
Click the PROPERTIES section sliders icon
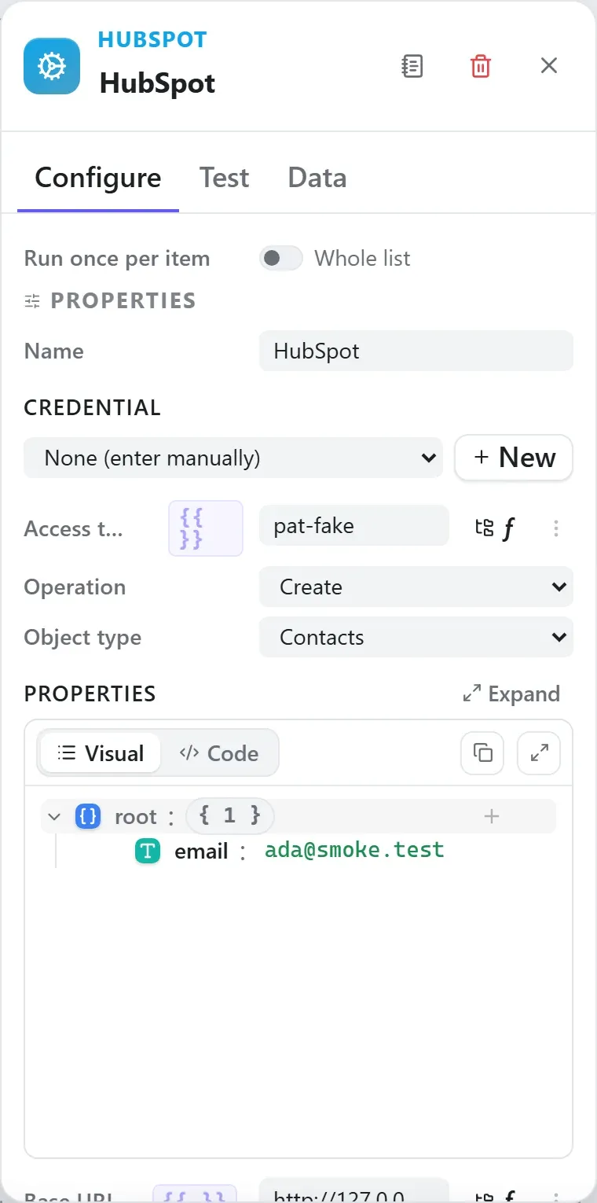pyautogui.click(x=32, y=300)
